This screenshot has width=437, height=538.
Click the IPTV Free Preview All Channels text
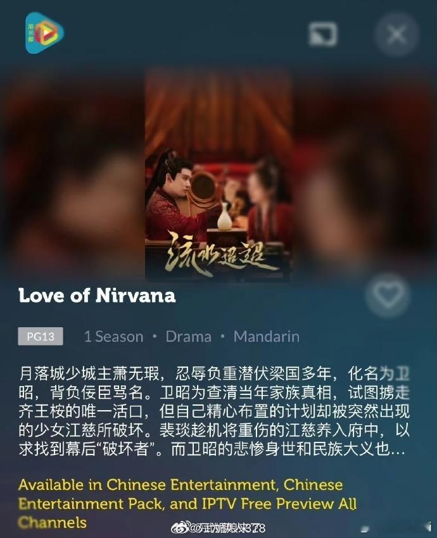pyautogui.click(x=187, y=513)
